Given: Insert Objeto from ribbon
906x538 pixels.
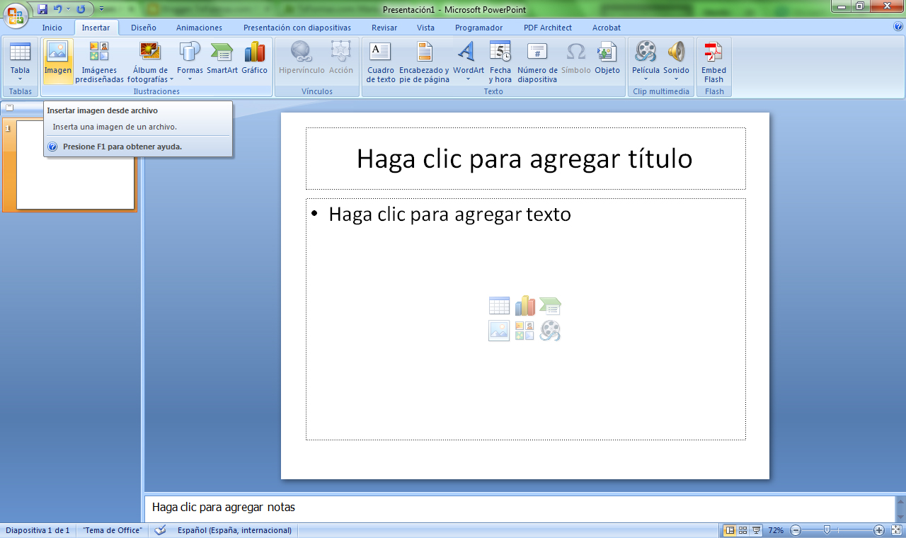Looking at the screenshot, I should 607,52.
